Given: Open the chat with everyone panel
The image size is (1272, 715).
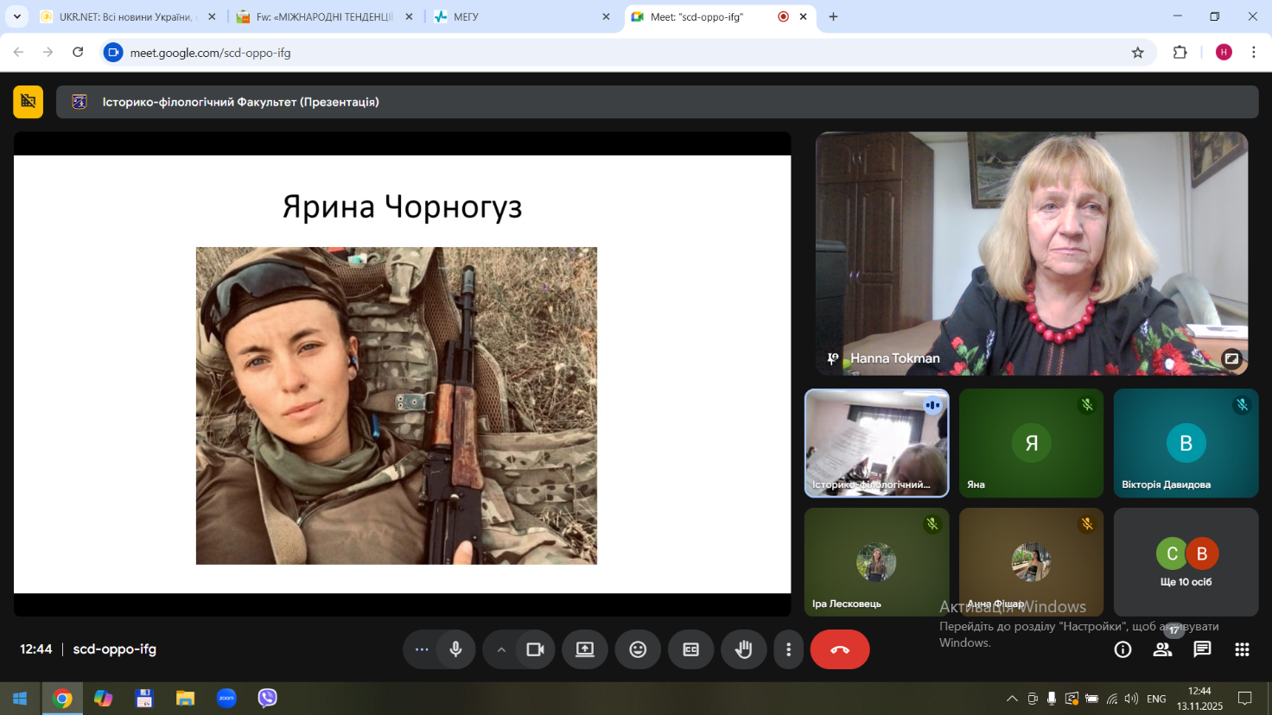Looking at the screenshot, I should pos(1202,649).
